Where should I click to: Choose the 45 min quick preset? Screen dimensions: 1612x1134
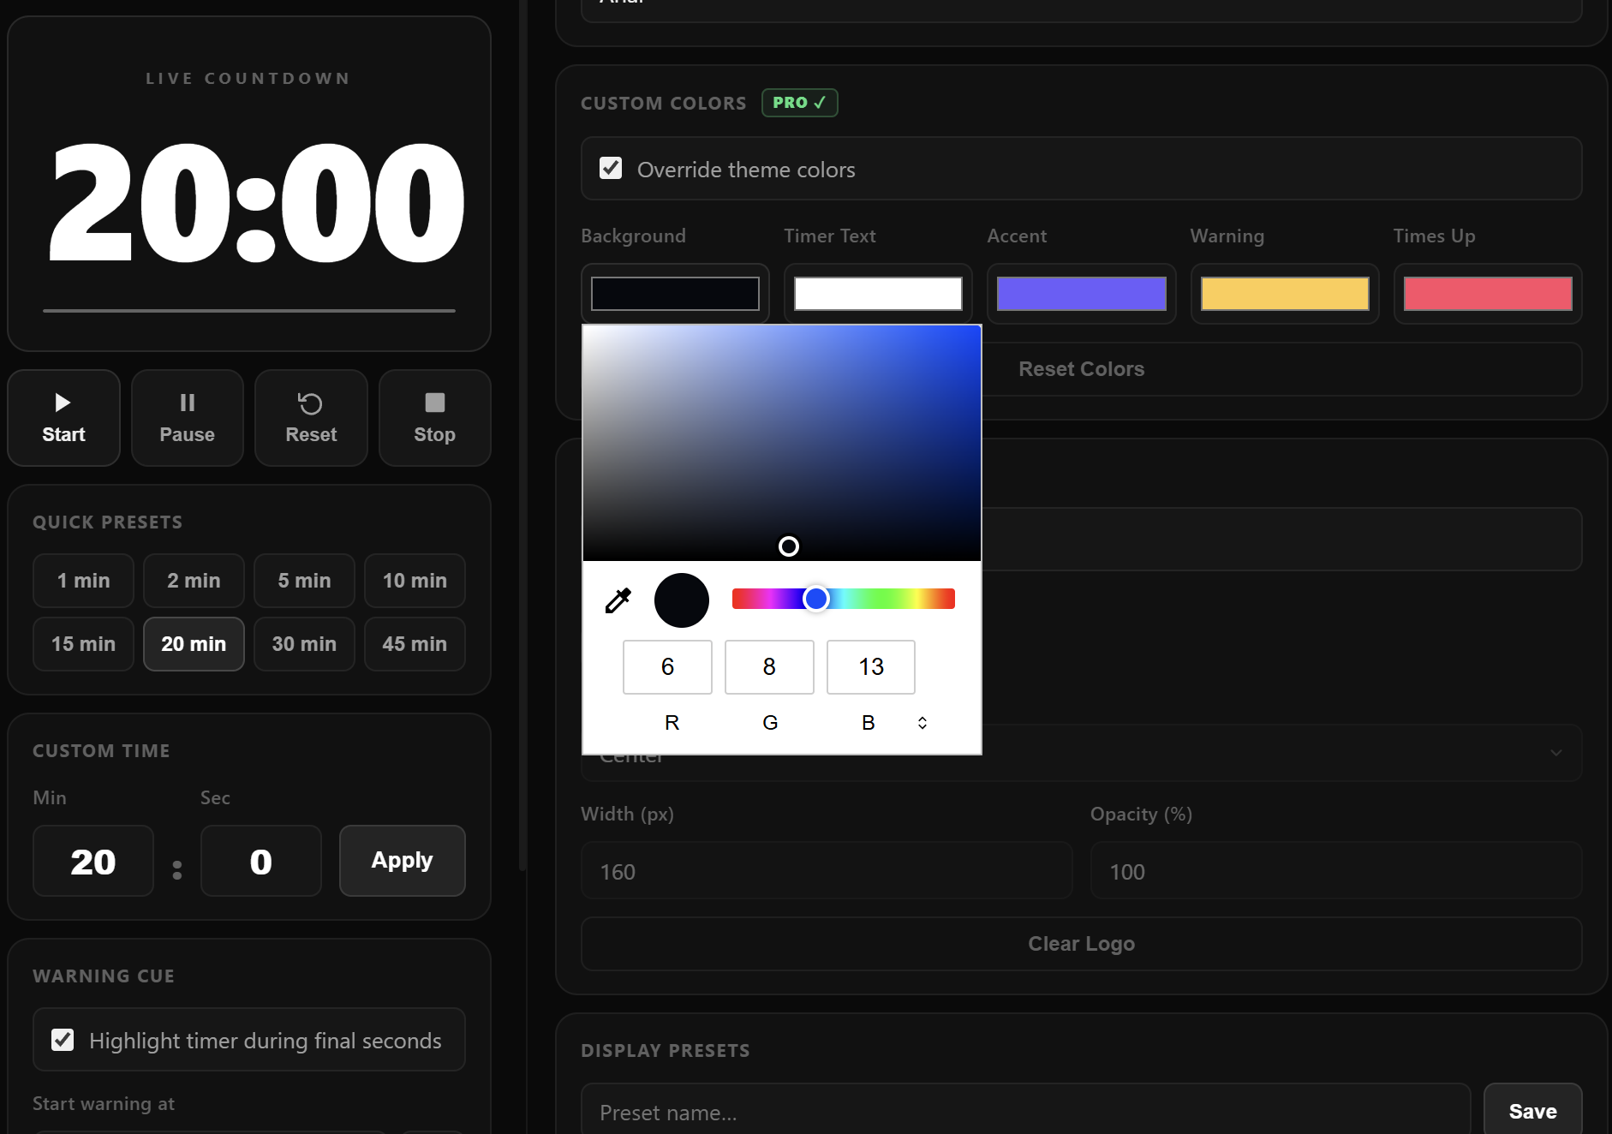[415, 643]
